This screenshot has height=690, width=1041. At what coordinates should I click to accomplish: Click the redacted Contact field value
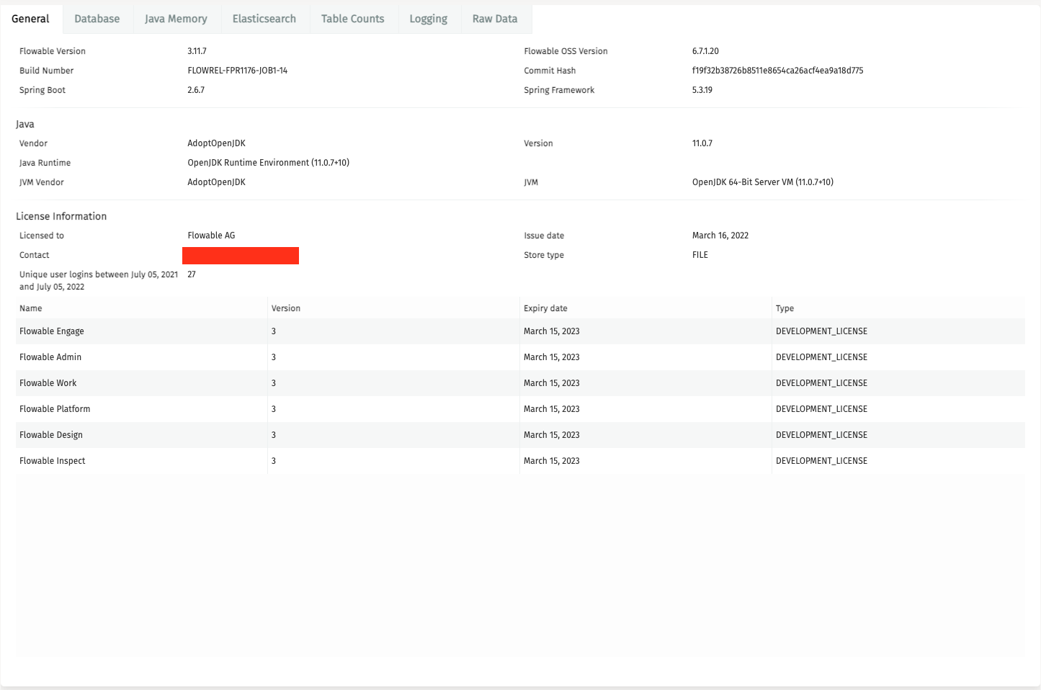tap(241, 255)
